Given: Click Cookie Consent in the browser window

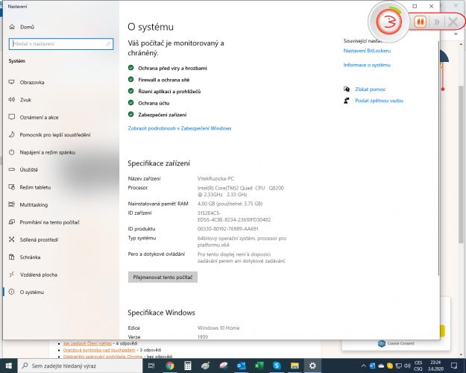Looking at the screenshot, I should tap(400, 343).
